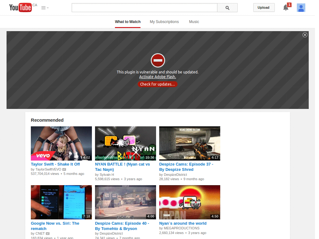Image resolution: width=319 pixels, height=239 pixels.
Task: Click the red blocked plugin icon
Action: pyautogui.click(x=158, y=60)
